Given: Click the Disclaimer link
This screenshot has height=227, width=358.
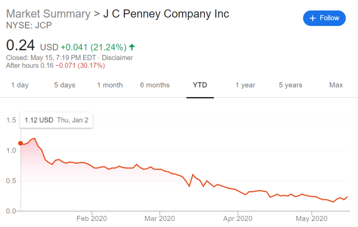Looking at the screenshot, I should pos(117,57).
